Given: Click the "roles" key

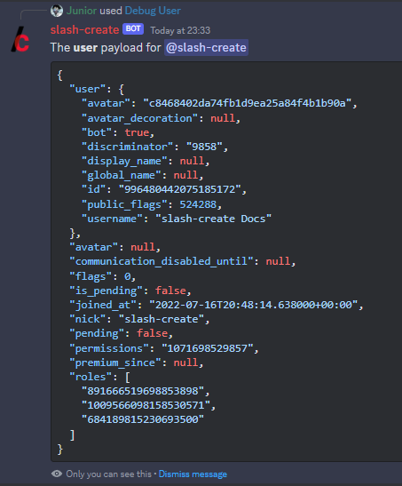Looking at the screenshot, I should click(x=91, y=377).
